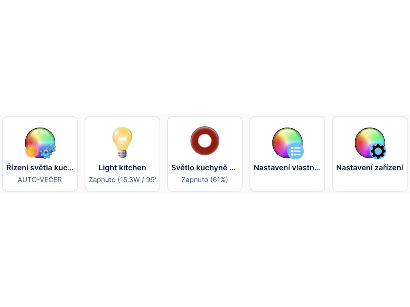Click the yellow light bulb icon

coord(123,142)
